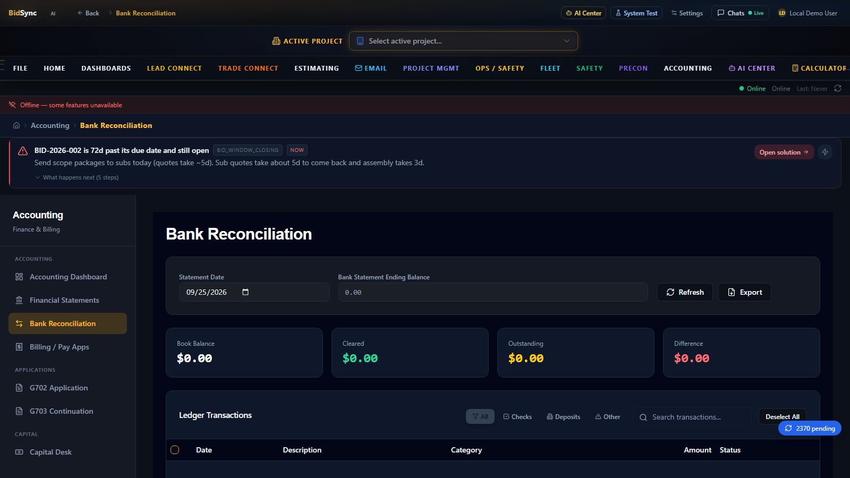Toggle the select-all circle in the ledger header

point(175,450)
